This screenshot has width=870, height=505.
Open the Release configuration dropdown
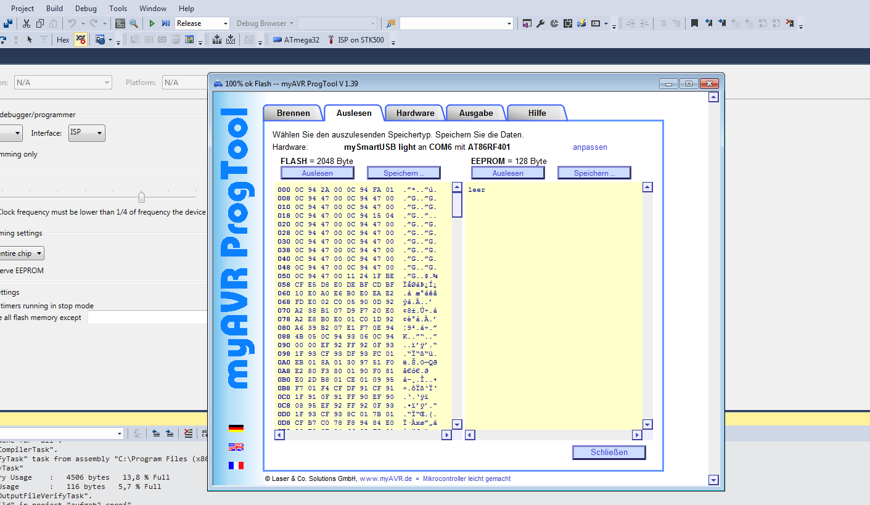[202, 23]
